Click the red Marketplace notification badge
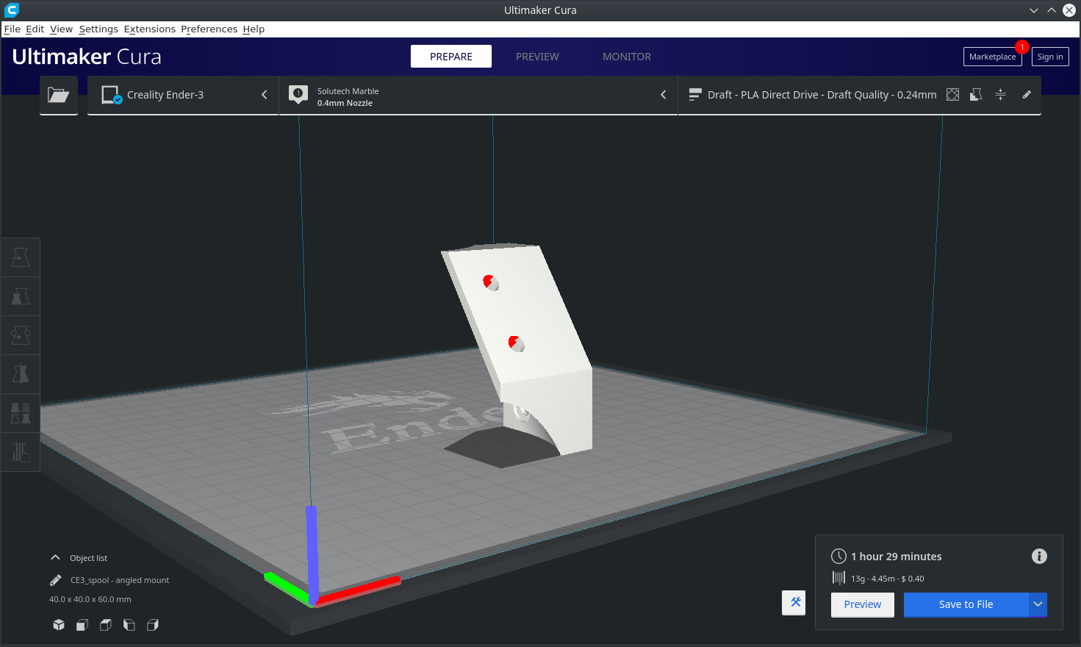 [x=1021, y=47]
